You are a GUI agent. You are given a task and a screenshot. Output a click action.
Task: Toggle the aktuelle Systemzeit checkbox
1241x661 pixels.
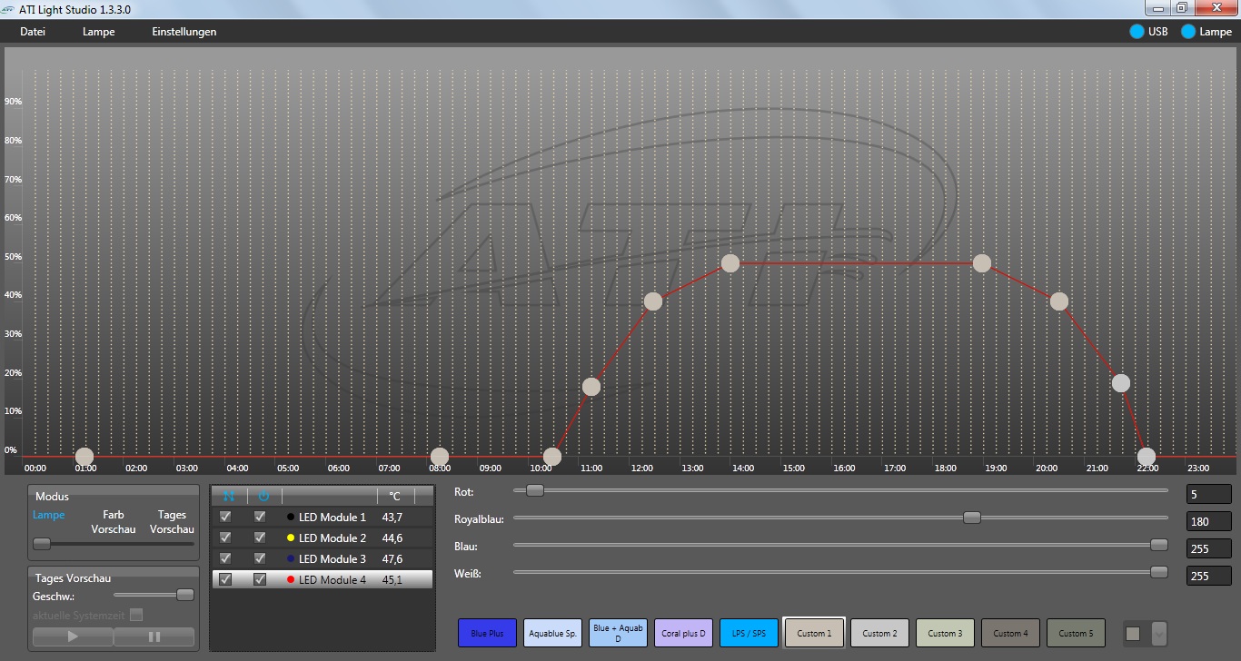point(136,615)
